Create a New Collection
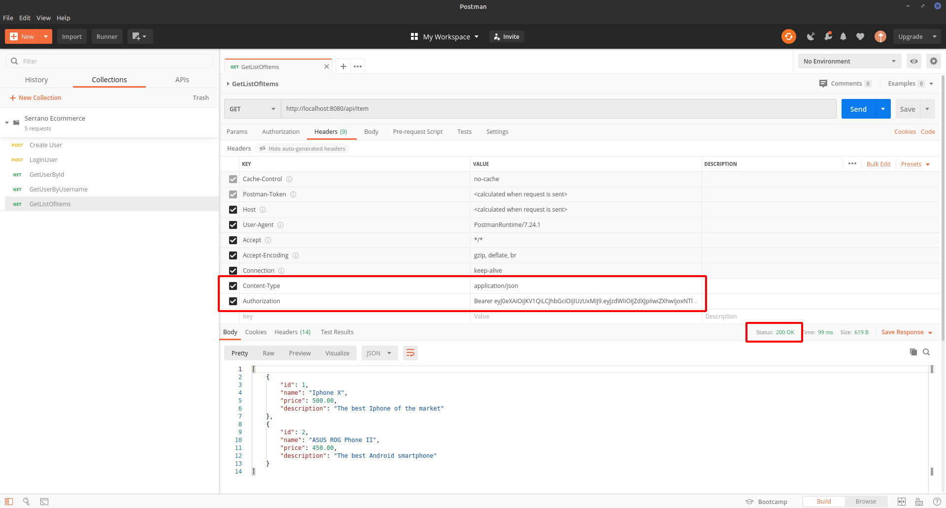 point(35,98)
